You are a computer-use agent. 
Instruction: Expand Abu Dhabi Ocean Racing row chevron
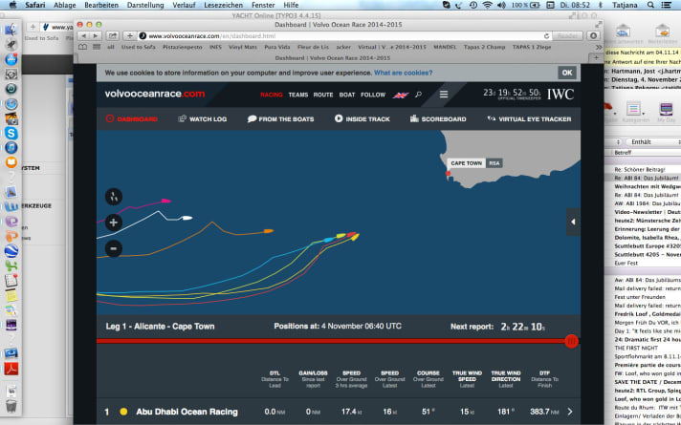click(x=570, y=412)
